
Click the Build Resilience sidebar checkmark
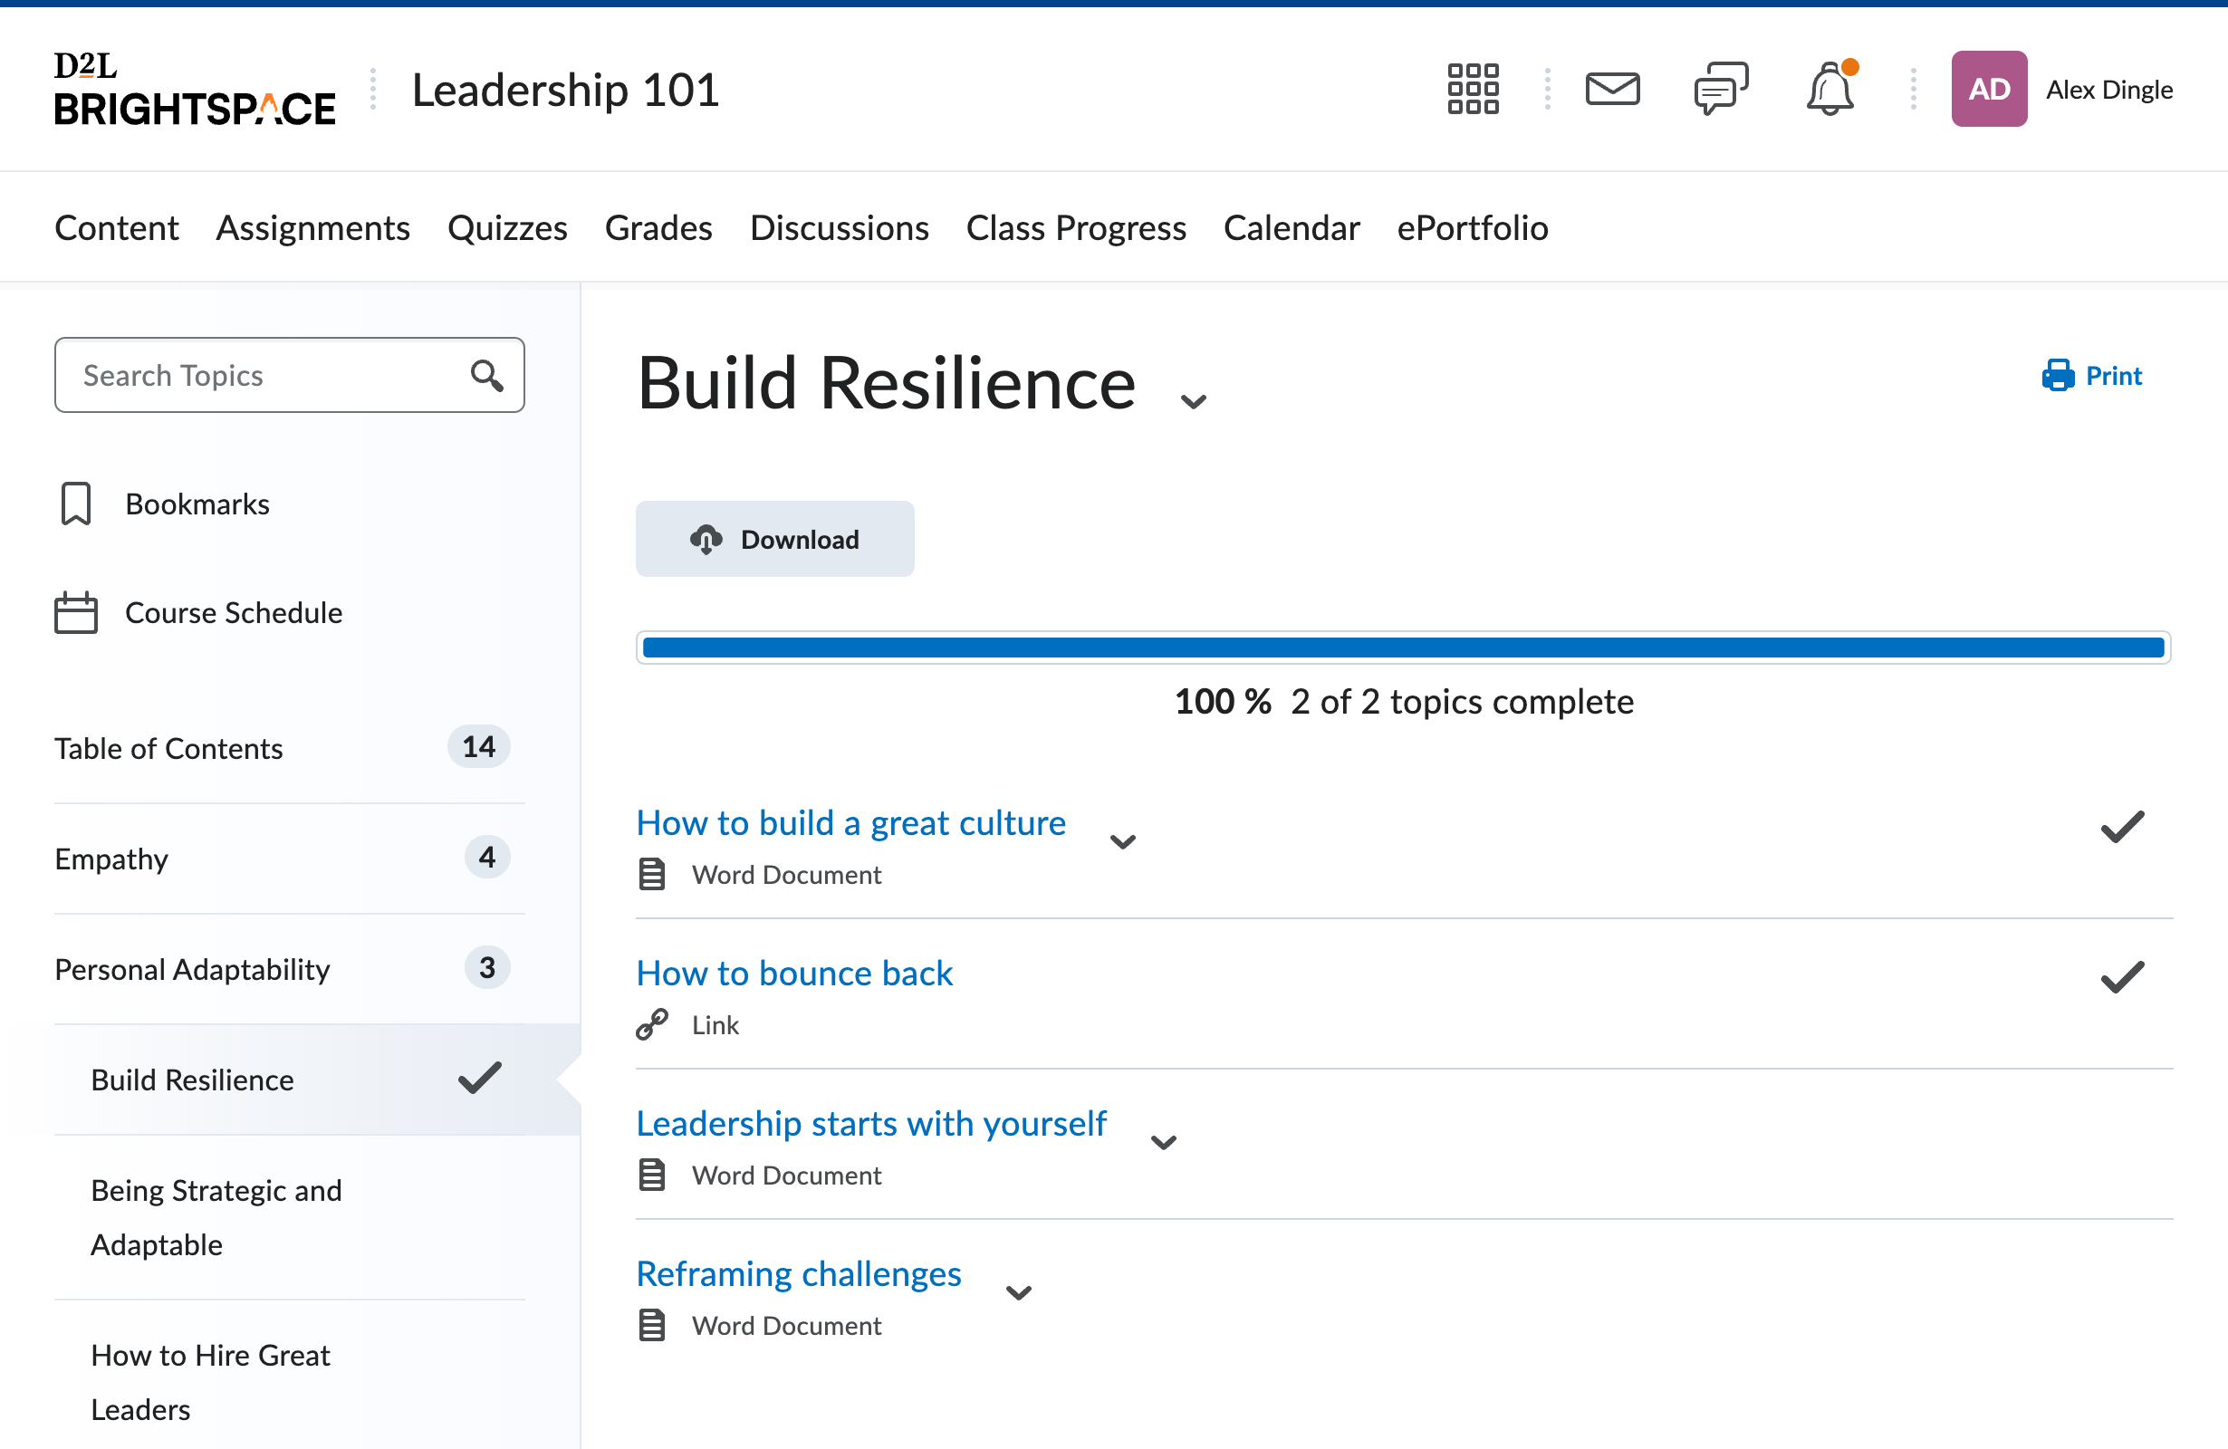[x=479, y=1079]
